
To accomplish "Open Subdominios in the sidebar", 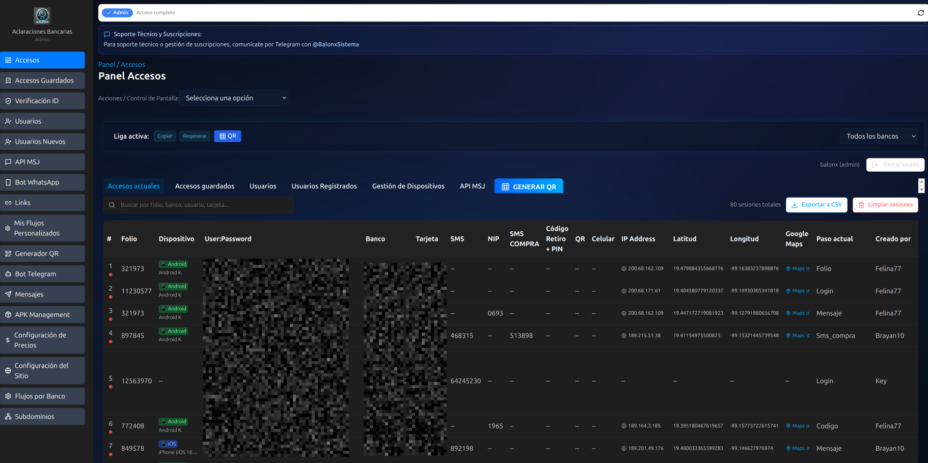I will 42,417.
